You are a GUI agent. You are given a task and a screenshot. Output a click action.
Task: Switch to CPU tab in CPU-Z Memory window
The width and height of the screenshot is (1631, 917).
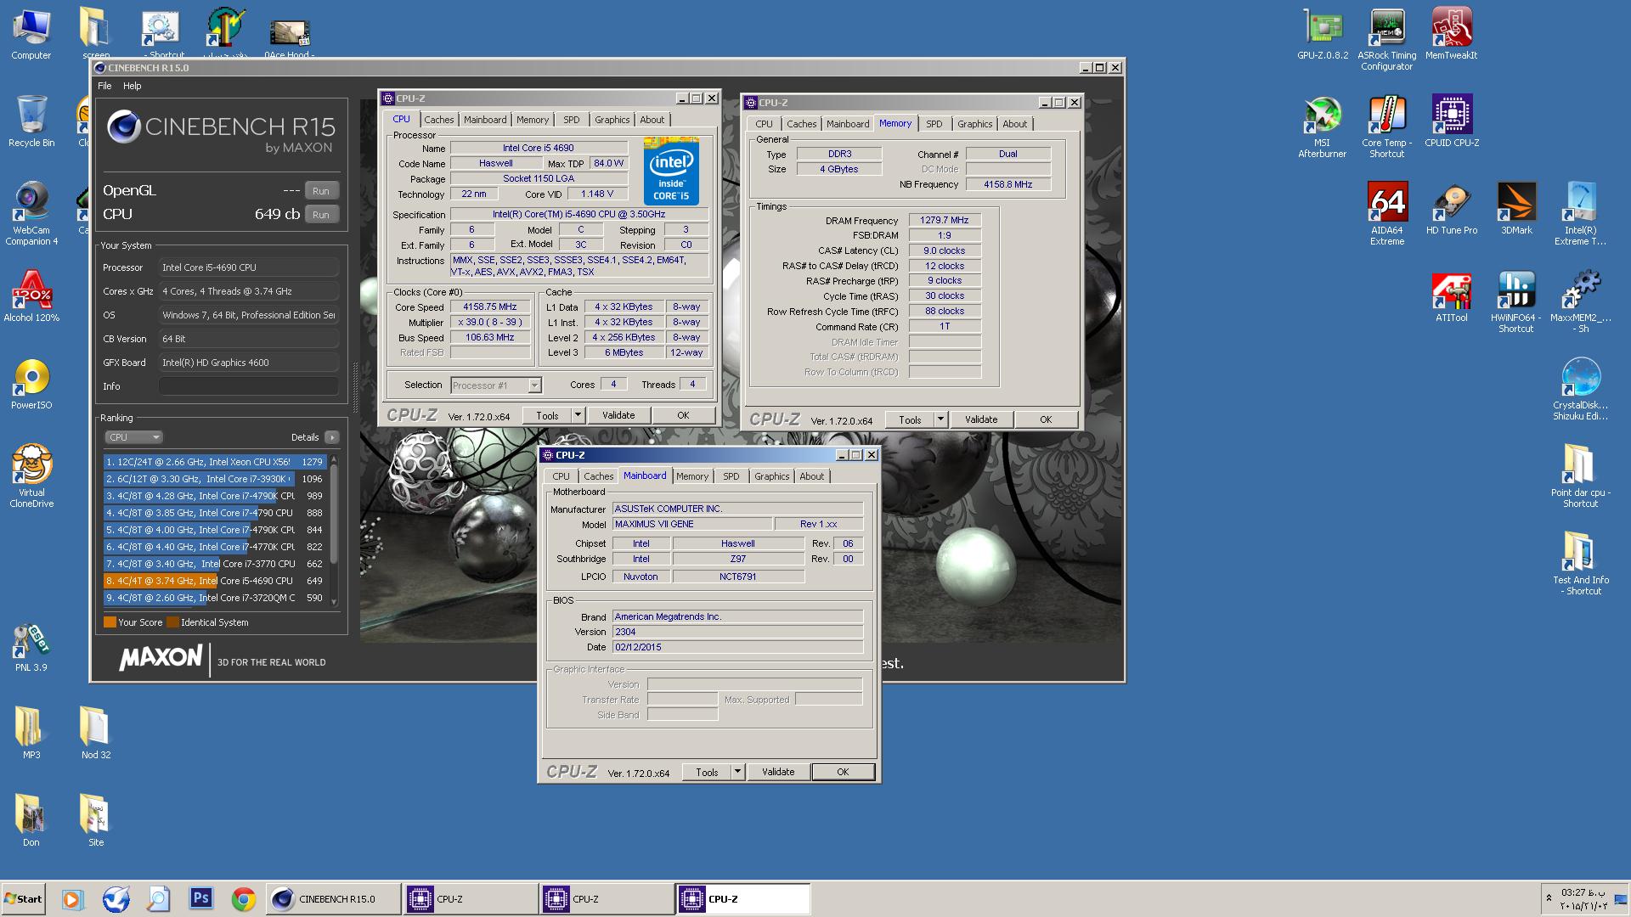coord(765,124)
